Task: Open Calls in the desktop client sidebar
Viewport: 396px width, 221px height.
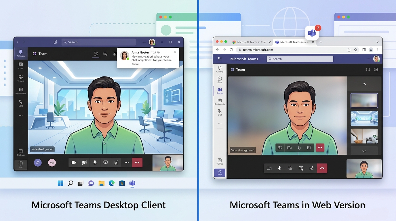Action: 21,103
